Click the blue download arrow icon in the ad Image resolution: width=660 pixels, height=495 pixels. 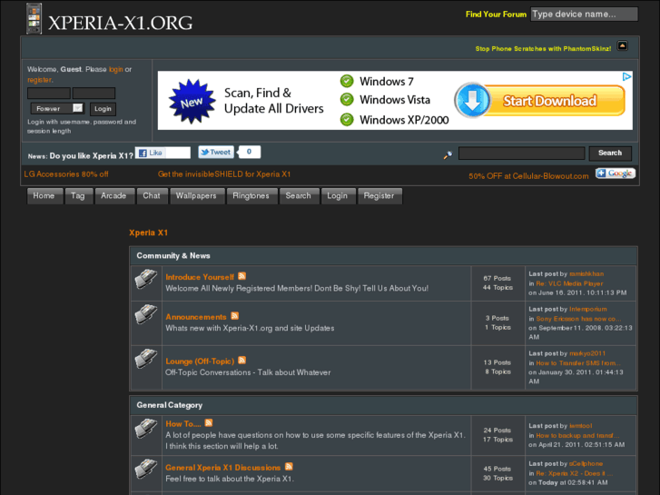(473, 101)
